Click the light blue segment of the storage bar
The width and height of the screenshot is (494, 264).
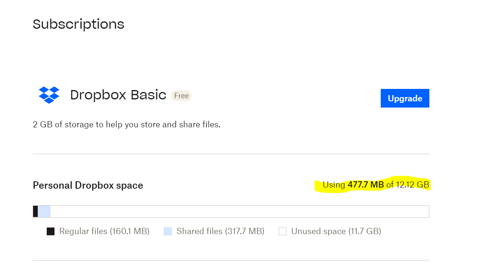44,211
